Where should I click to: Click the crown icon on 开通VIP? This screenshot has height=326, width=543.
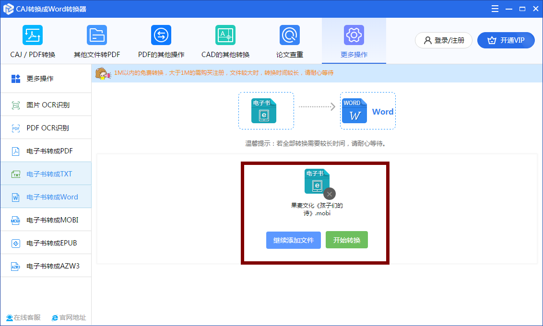coord(492,40)
